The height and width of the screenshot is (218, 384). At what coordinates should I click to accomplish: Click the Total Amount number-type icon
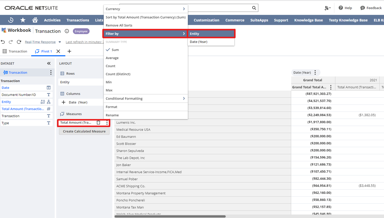(x=49, y=109)
